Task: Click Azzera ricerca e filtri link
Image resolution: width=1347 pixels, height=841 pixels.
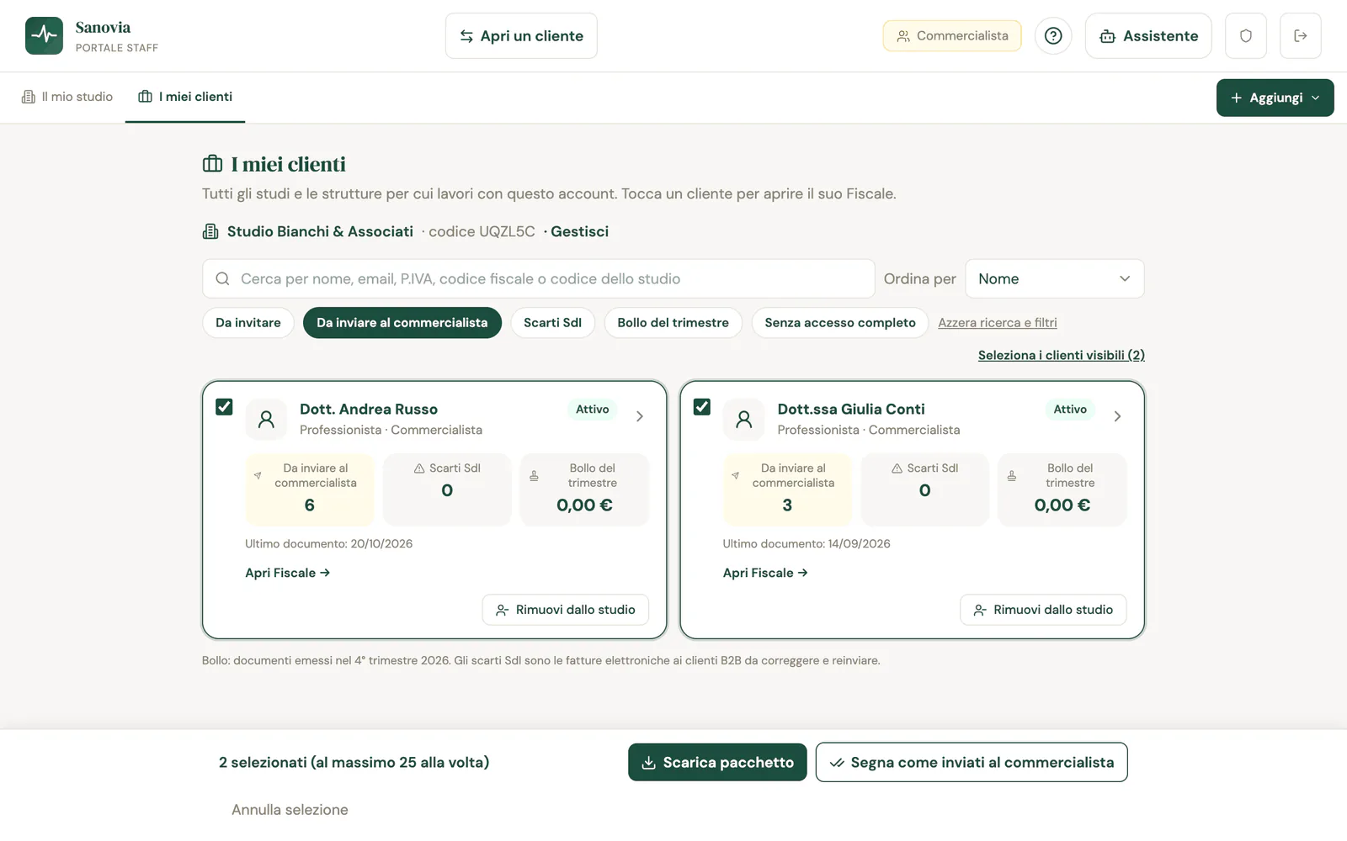Action: (x=998, y=323)
